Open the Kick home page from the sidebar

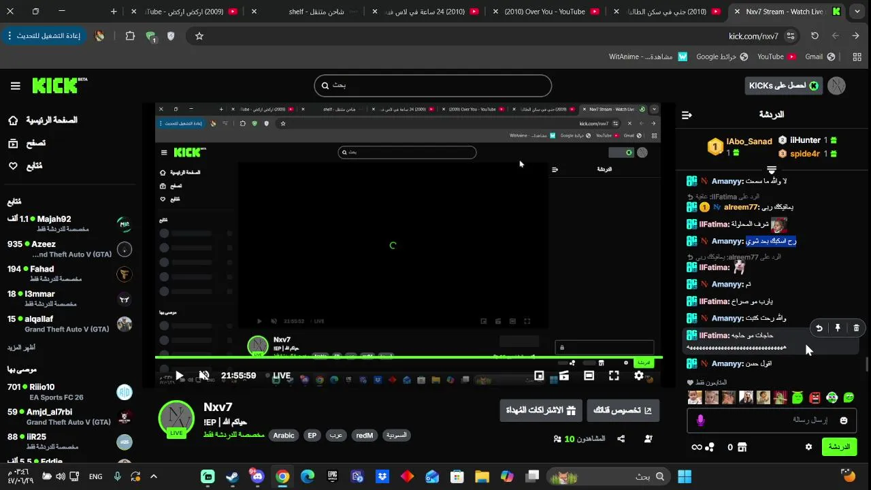pos(42,120)
